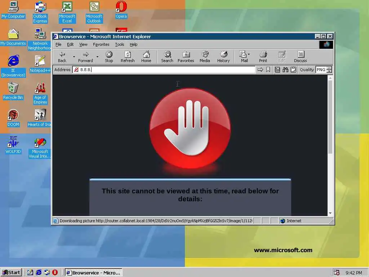Stop page loading with Stop button
The image size is (369, 277).
click(x=109, y=57)
